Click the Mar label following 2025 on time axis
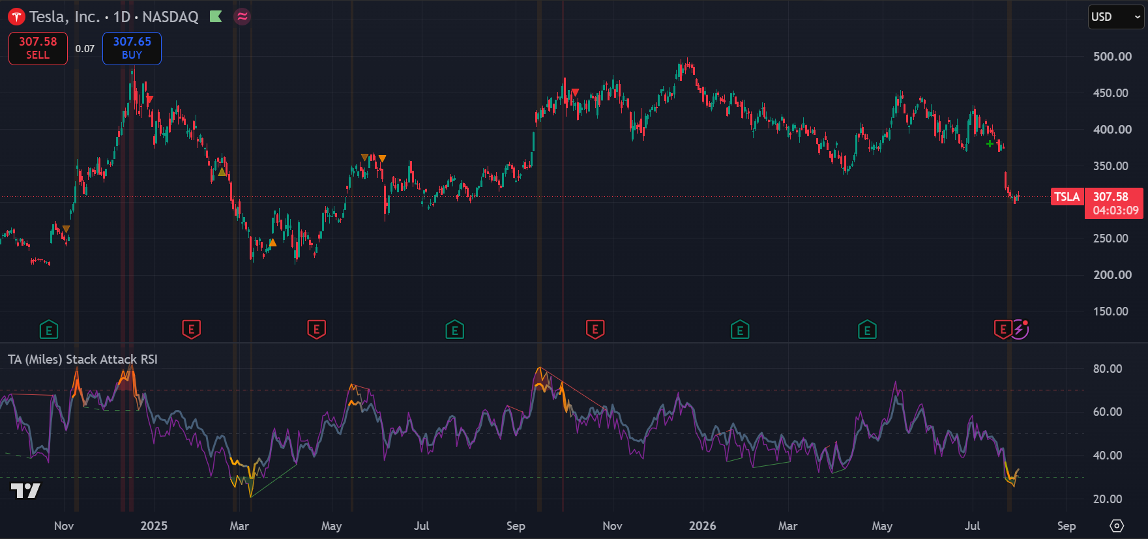 [x=239, y=526]
